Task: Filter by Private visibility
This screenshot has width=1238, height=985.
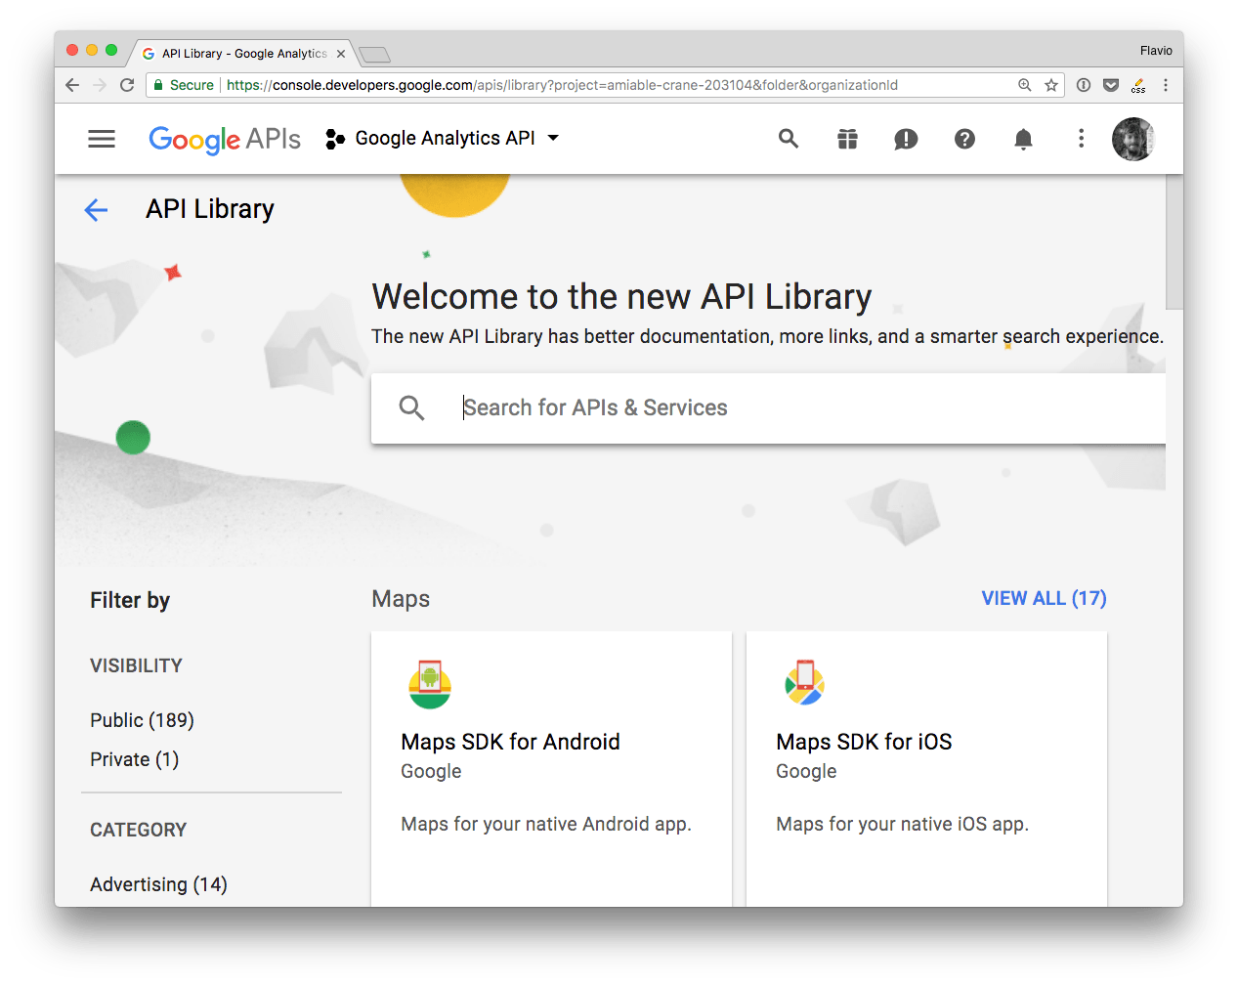Action: (134, 759)
